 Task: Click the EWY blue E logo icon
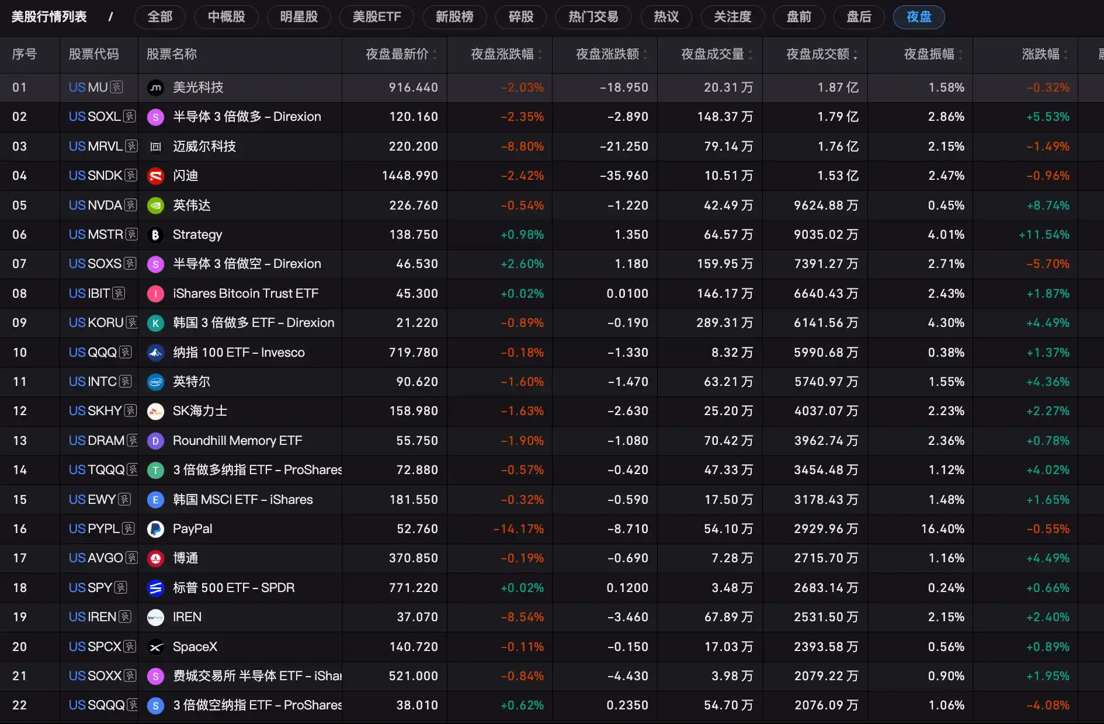pos(155,500)
